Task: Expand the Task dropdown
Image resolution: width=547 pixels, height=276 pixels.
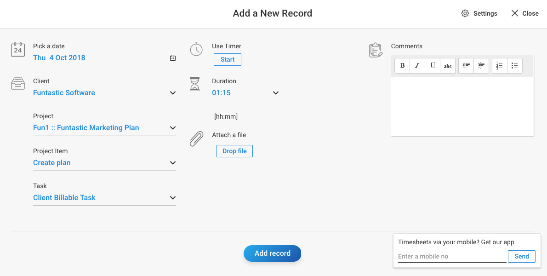Action: pyautogui.click(x=104, y=197)
